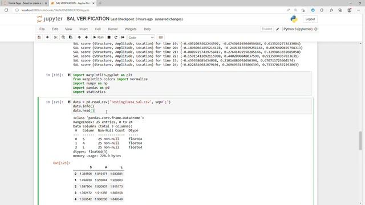Move selected cell up arrow
The width and height of the screenshot is (365, 205).
click(79, 38)
